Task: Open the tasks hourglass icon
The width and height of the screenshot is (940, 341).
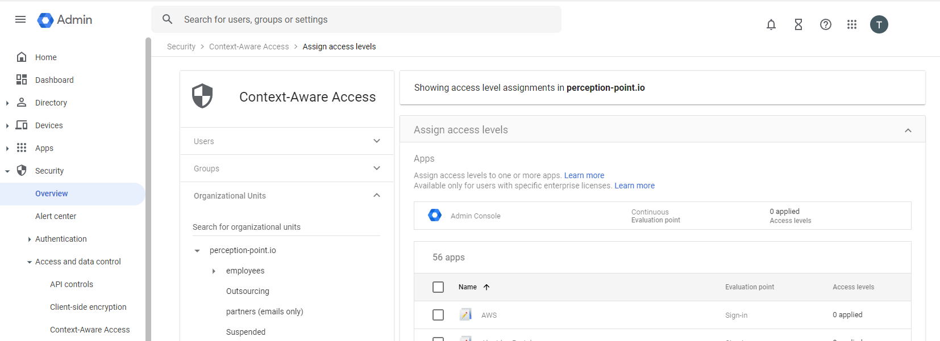Action: point(798,24)
